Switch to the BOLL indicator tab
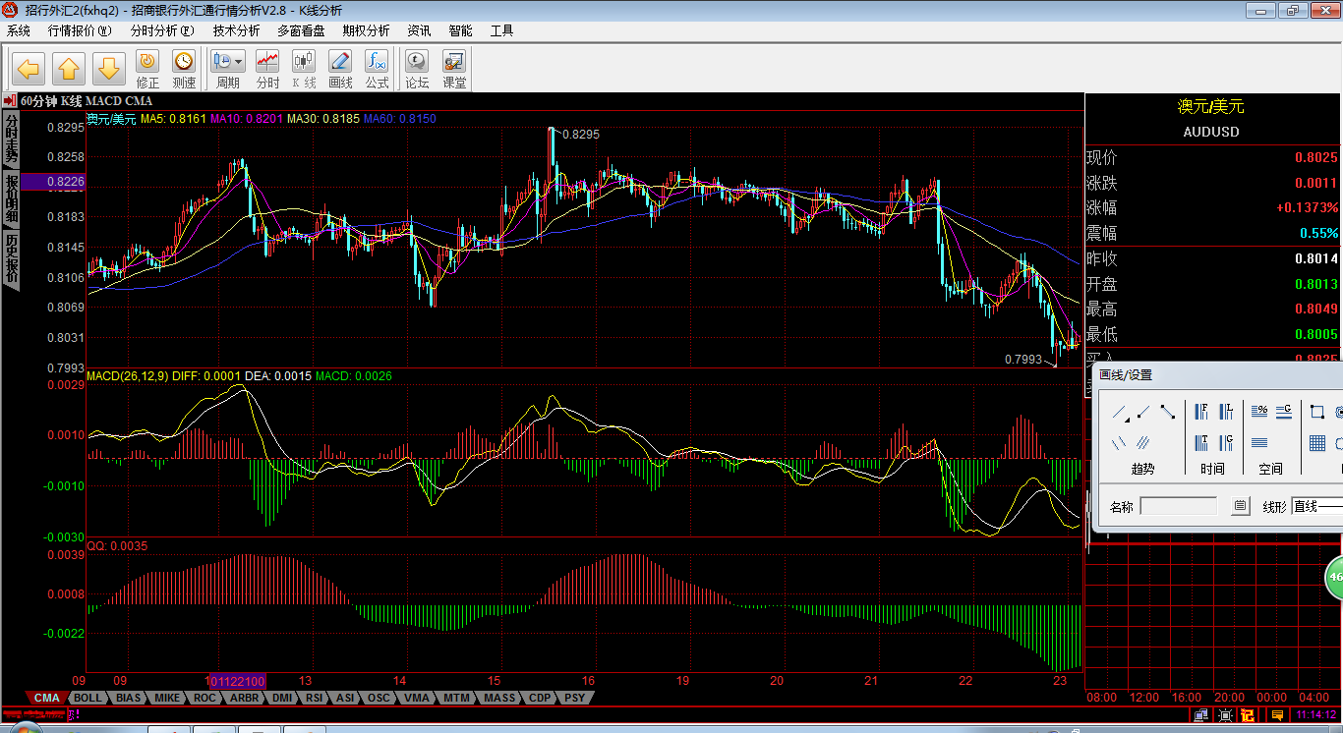Screen dimensions: 1343x733 pos(88,698)
